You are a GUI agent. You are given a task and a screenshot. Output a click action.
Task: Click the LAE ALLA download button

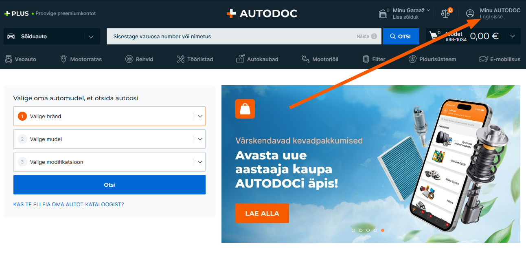pyautogui.click(x=262, y=213)
